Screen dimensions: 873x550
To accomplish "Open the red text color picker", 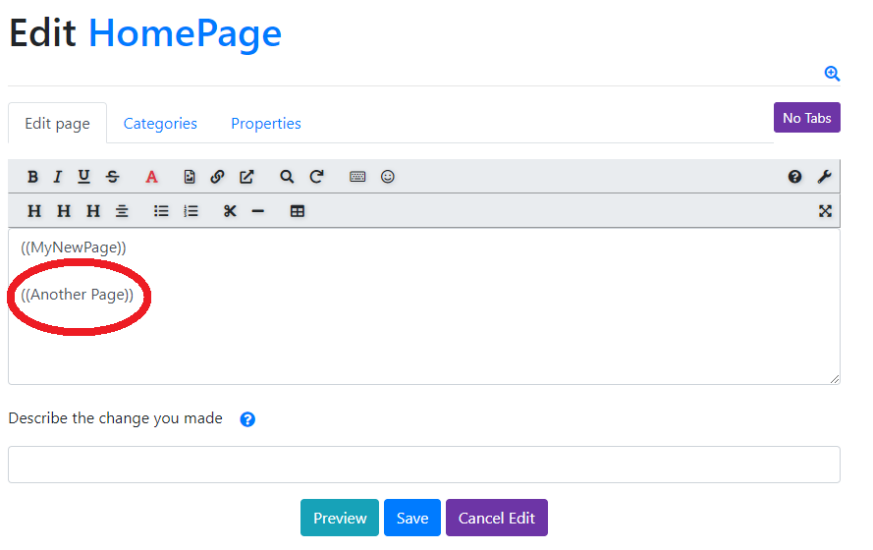I will click(x=151, y=177).
